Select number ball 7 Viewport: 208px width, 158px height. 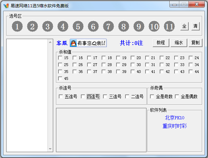108,26
